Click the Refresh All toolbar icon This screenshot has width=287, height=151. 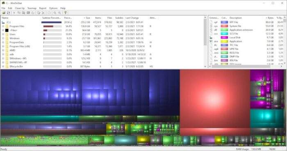pyautogui.click(x=9, y=13)
